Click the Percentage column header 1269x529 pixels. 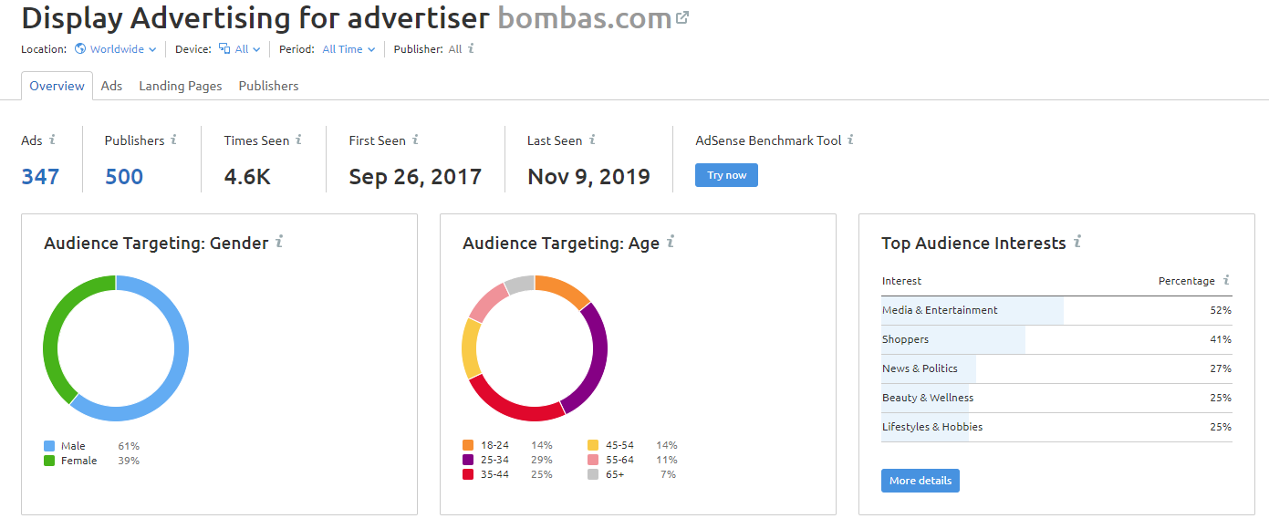[1186, 281]
